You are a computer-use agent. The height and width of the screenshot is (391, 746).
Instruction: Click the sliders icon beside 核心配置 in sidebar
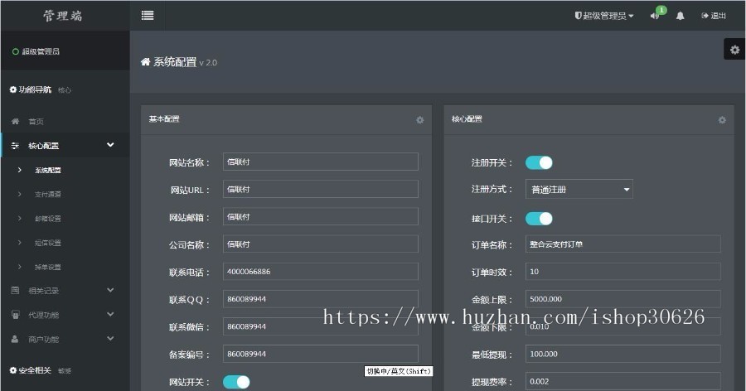click(x=15, y=146)
